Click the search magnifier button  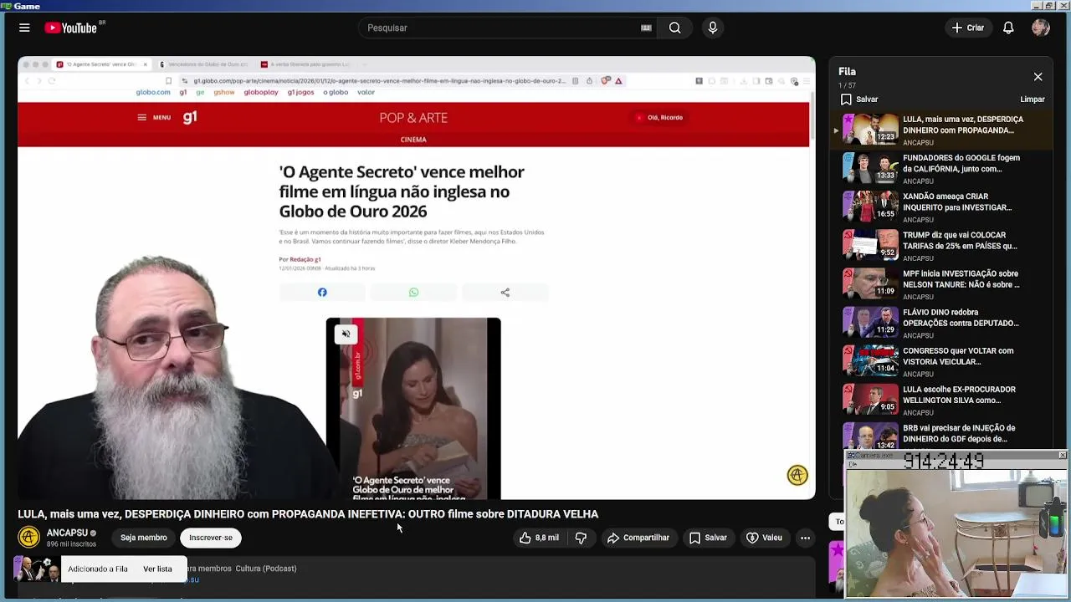[x=674, y=28]
